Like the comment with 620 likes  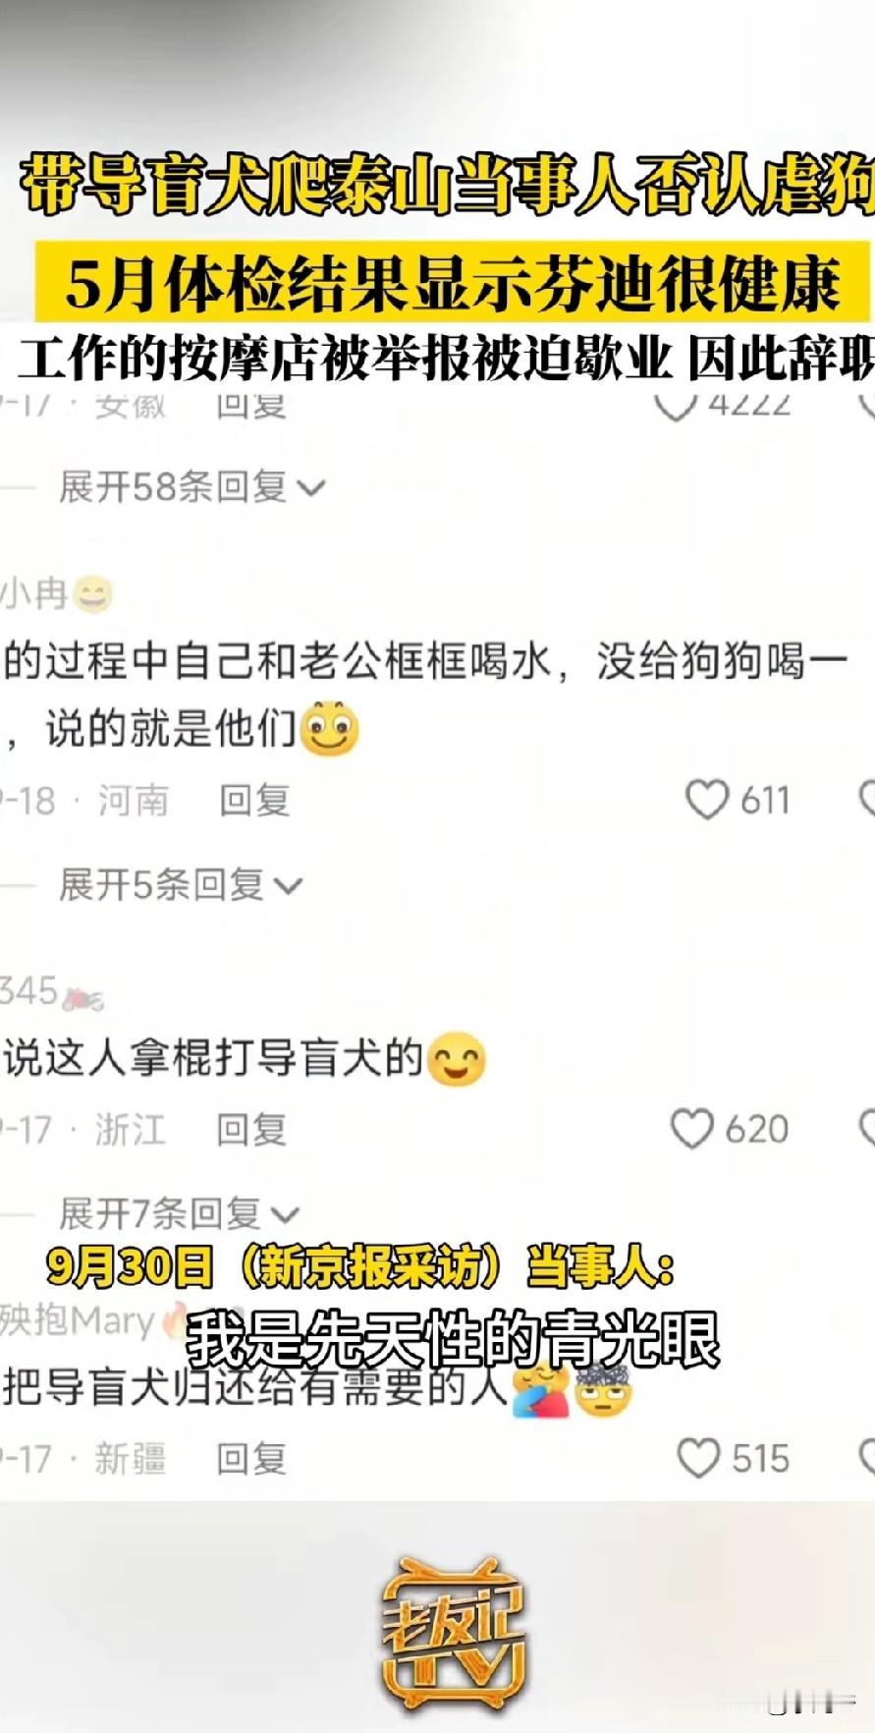(x=692, y=1129)
